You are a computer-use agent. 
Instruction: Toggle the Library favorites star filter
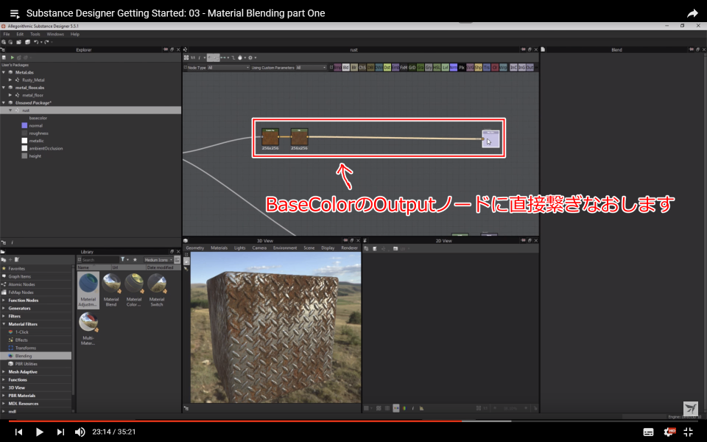pos(135,260)
